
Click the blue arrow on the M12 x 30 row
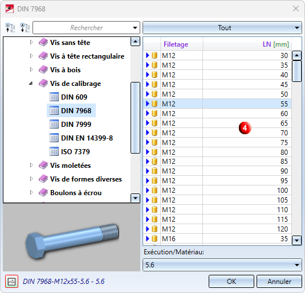(x=148, y=56)
